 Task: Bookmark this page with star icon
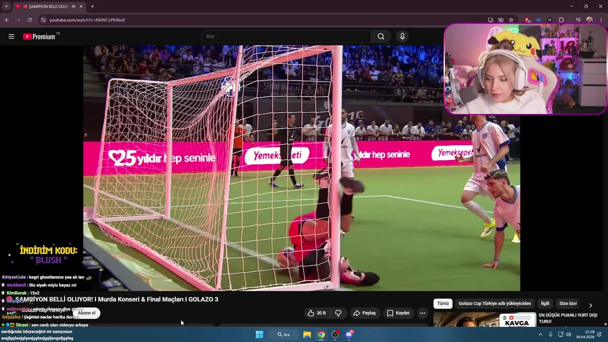(511, 20)
